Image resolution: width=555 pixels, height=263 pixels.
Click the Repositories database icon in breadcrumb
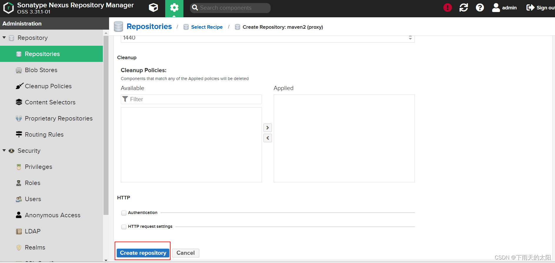point(118,26)
